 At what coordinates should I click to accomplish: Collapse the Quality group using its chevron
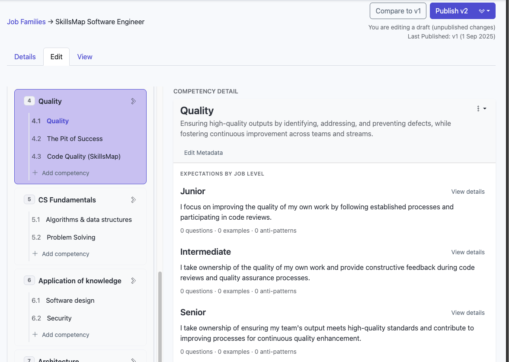coord(134,101)
